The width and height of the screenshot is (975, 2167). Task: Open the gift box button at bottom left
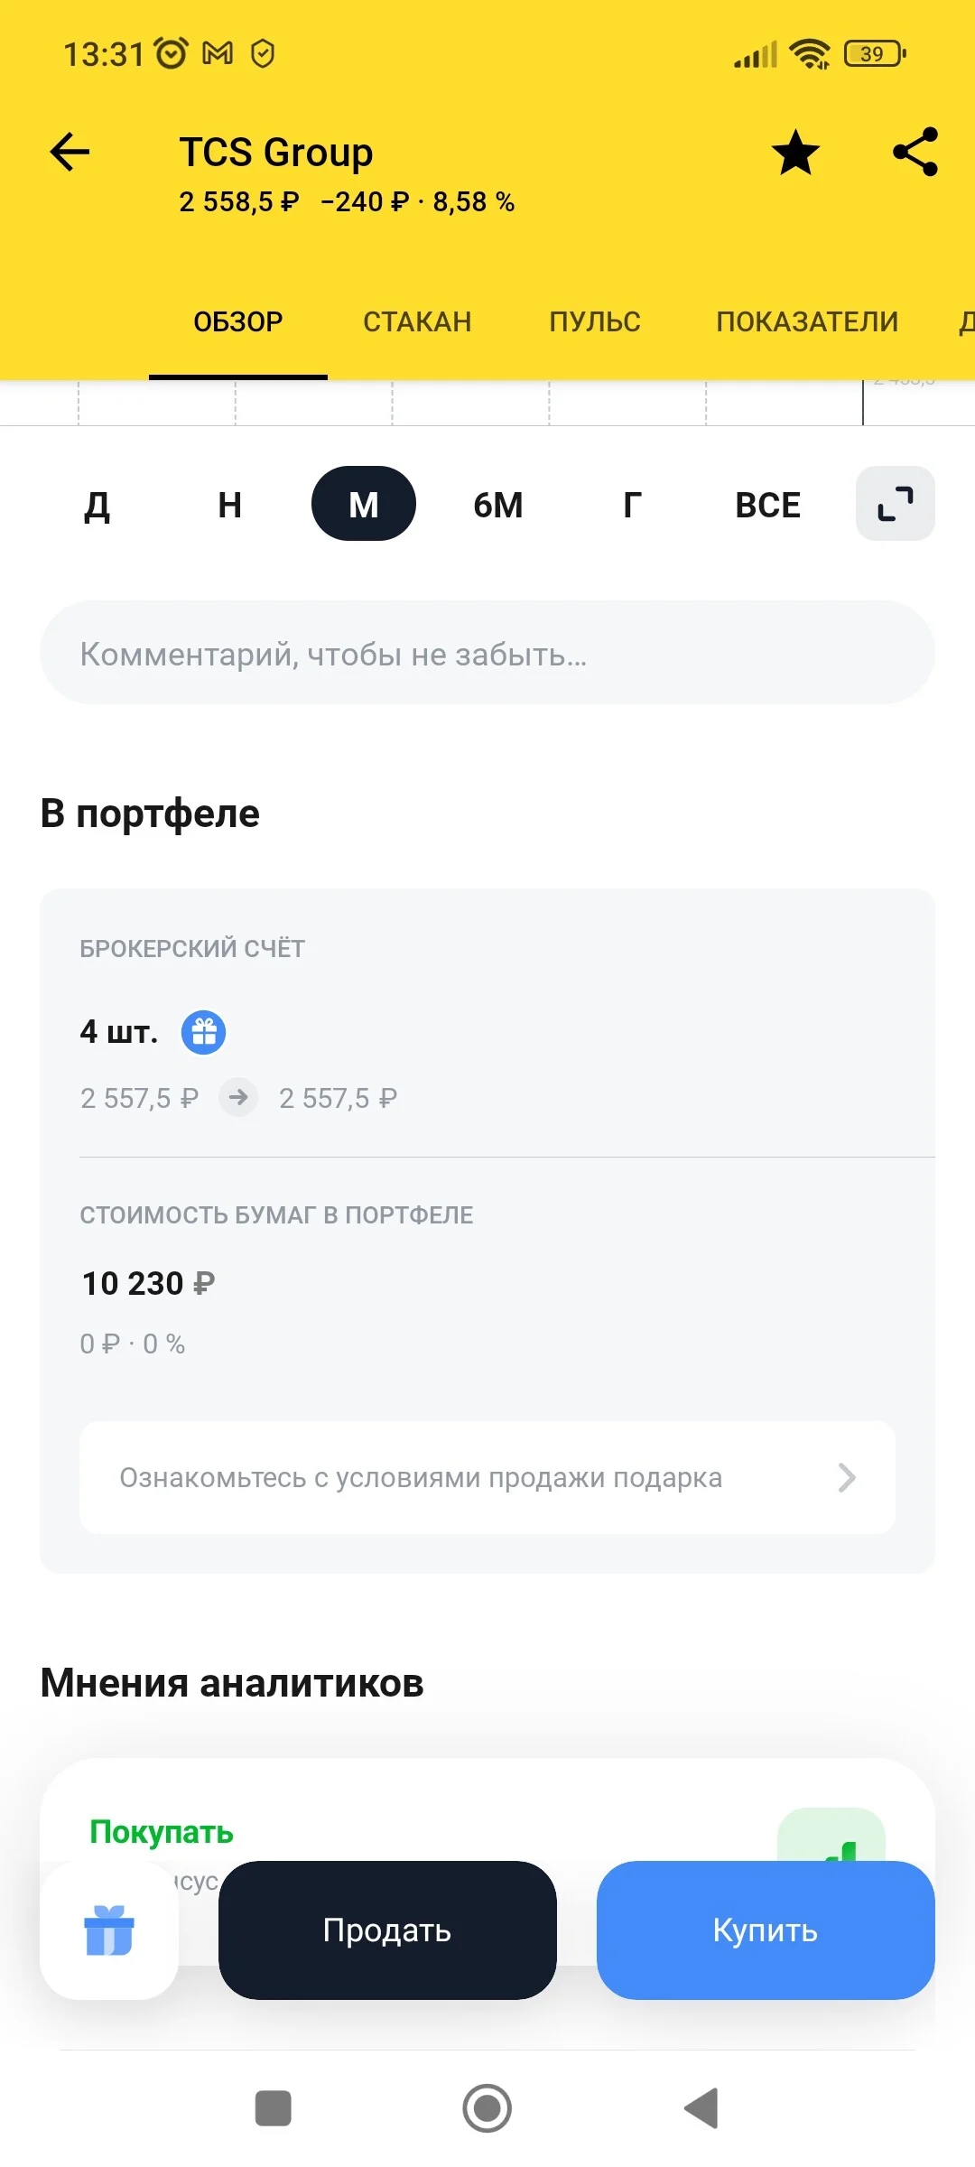click(109, 1930)
